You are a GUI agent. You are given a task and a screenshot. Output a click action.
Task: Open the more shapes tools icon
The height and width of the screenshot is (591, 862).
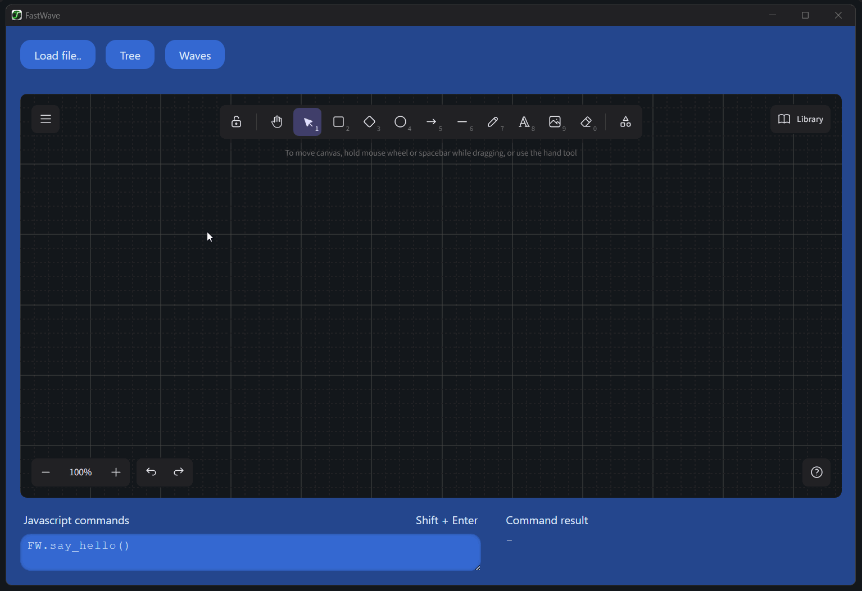click(x=625, y=122)
